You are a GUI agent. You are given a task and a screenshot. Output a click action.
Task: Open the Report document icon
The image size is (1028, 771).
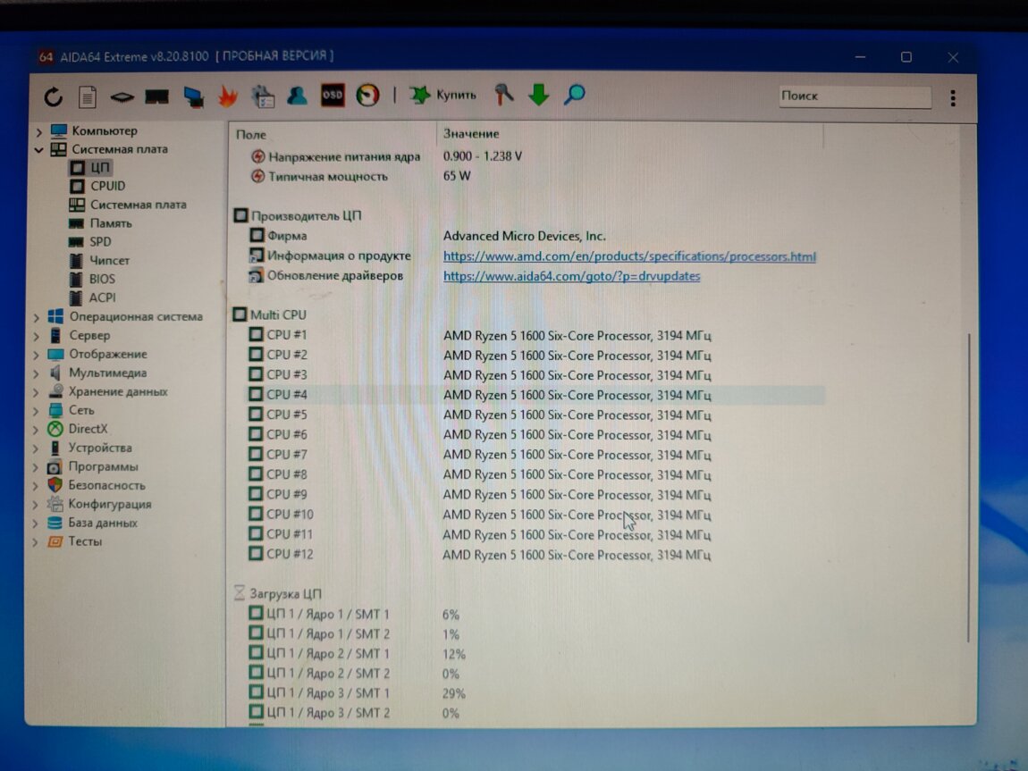[x=88, y=96]
